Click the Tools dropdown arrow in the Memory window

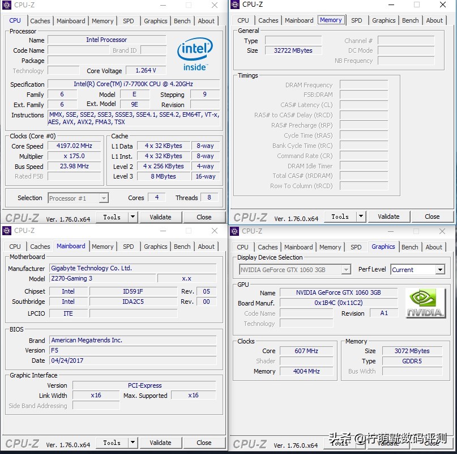[361, 217]
